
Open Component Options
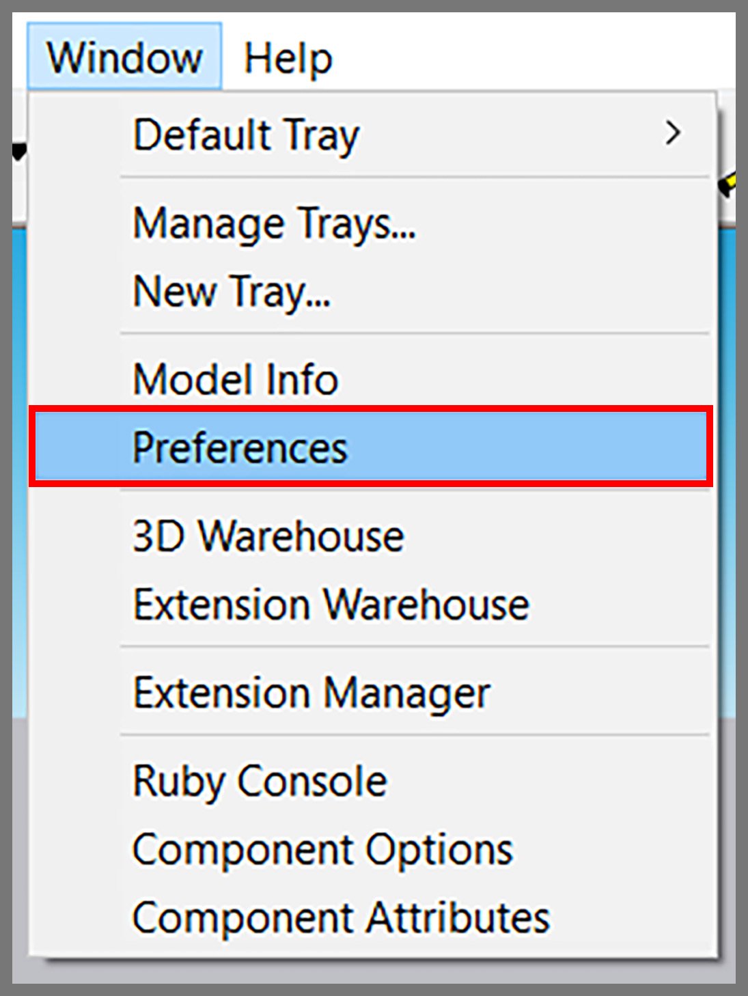point(371,849)
